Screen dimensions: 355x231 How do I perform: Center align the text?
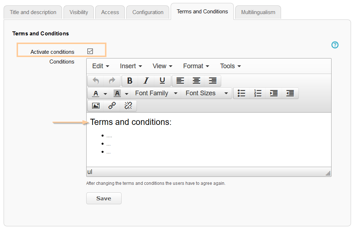[196, 81]
